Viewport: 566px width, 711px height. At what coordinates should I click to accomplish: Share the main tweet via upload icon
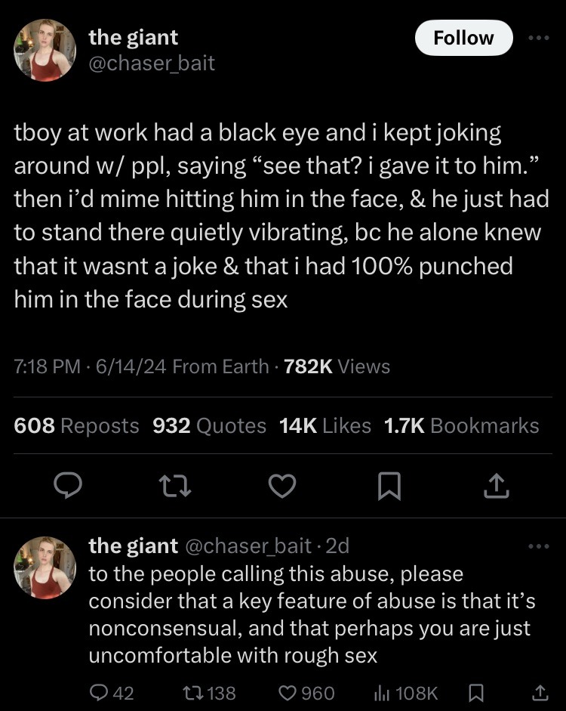coord(497,486)
